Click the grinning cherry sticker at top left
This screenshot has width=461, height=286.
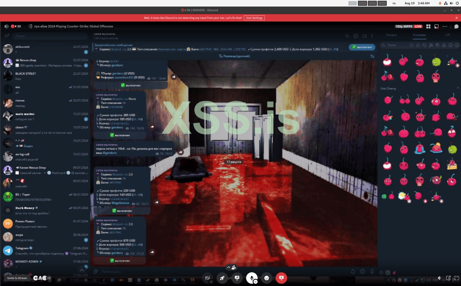pyautogui.click(x=387, y=61)
